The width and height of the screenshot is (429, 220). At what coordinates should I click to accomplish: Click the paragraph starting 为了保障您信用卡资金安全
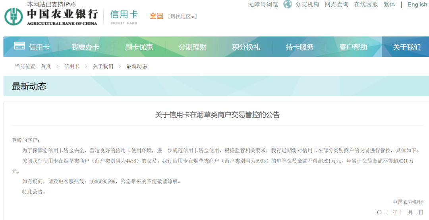(x=220, y=151)
